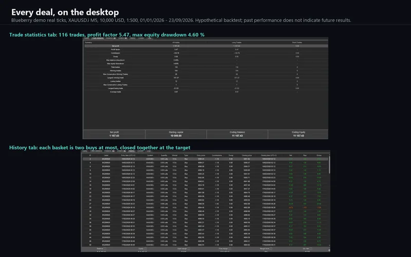Open the History tab in the lower panel

132,151
